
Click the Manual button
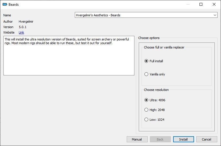coord(137,139)
